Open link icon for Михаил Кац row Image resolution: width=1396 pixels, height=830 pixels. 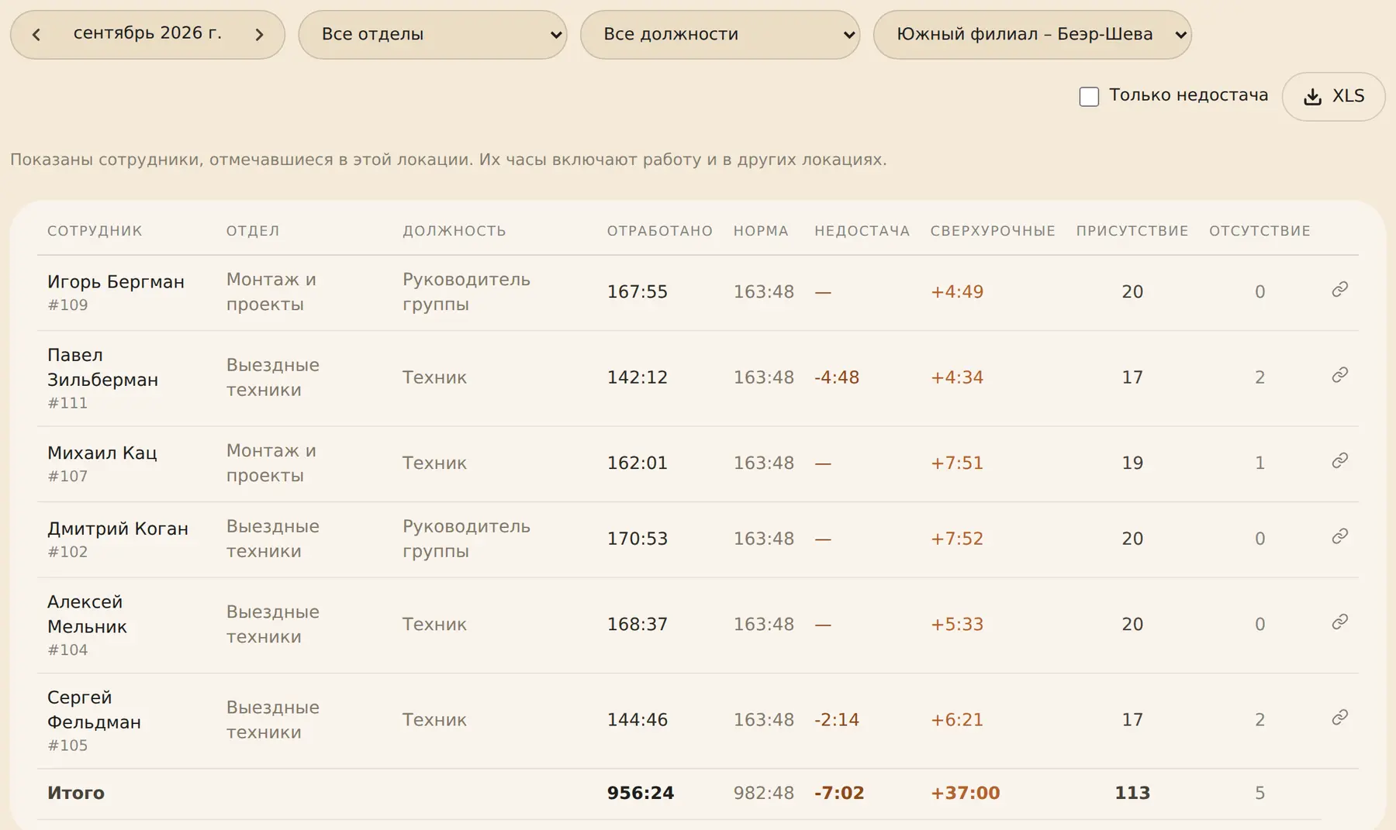(1339, 461)
